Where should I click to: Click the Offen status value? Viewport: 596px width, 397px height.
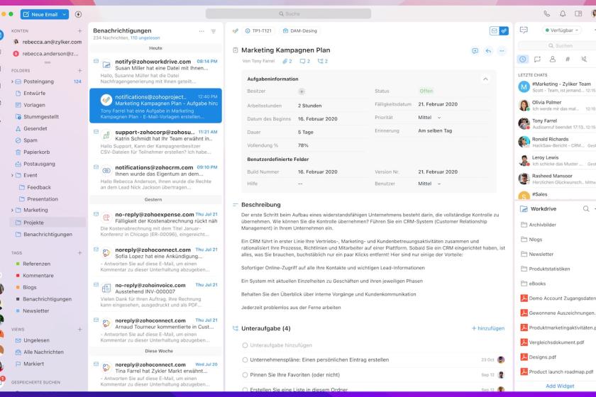[426, 91]
